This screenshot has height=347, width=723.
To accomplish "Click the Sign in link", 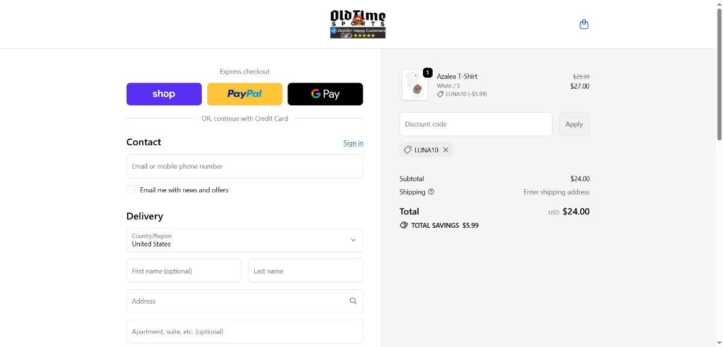I will click(x=353, y=143).
